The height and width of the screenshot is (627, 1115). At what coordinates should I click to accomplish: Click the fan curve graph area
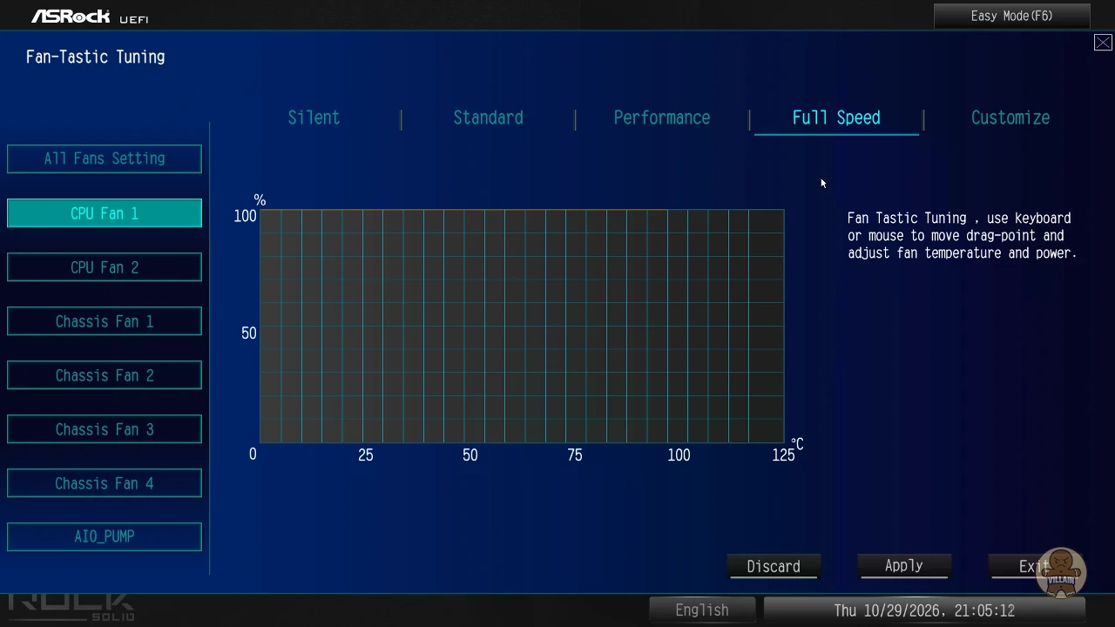[522, 326]
